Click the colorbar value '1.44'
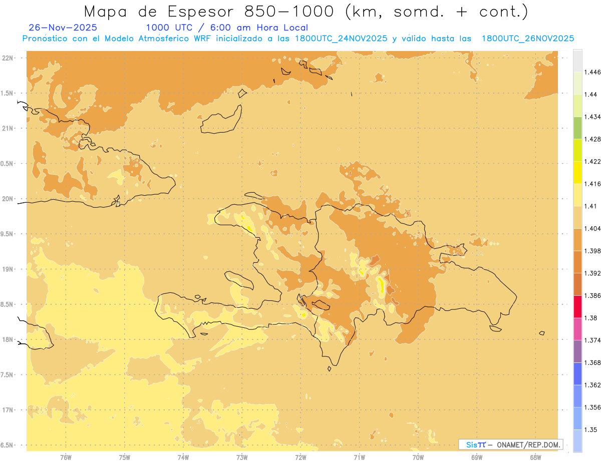This screenshot has height=464, width=601. point(590,95)
